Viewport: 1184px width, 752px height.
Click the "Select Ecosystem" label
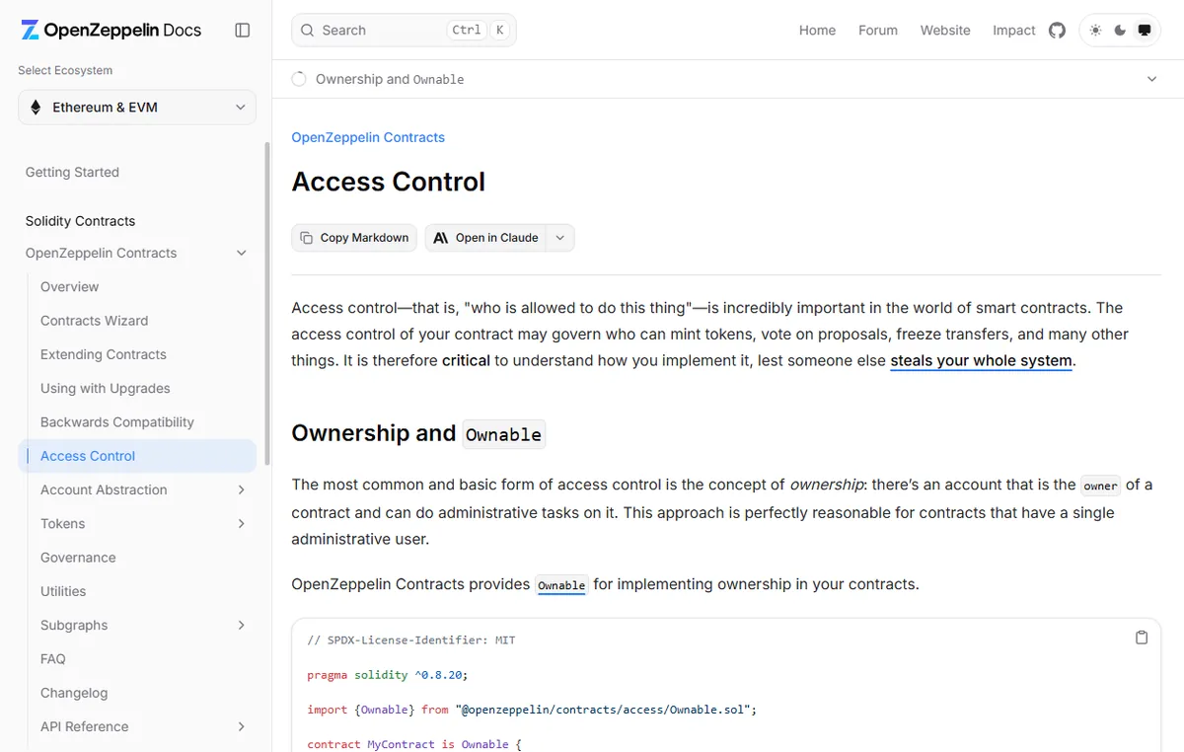[x=65, y=71]
